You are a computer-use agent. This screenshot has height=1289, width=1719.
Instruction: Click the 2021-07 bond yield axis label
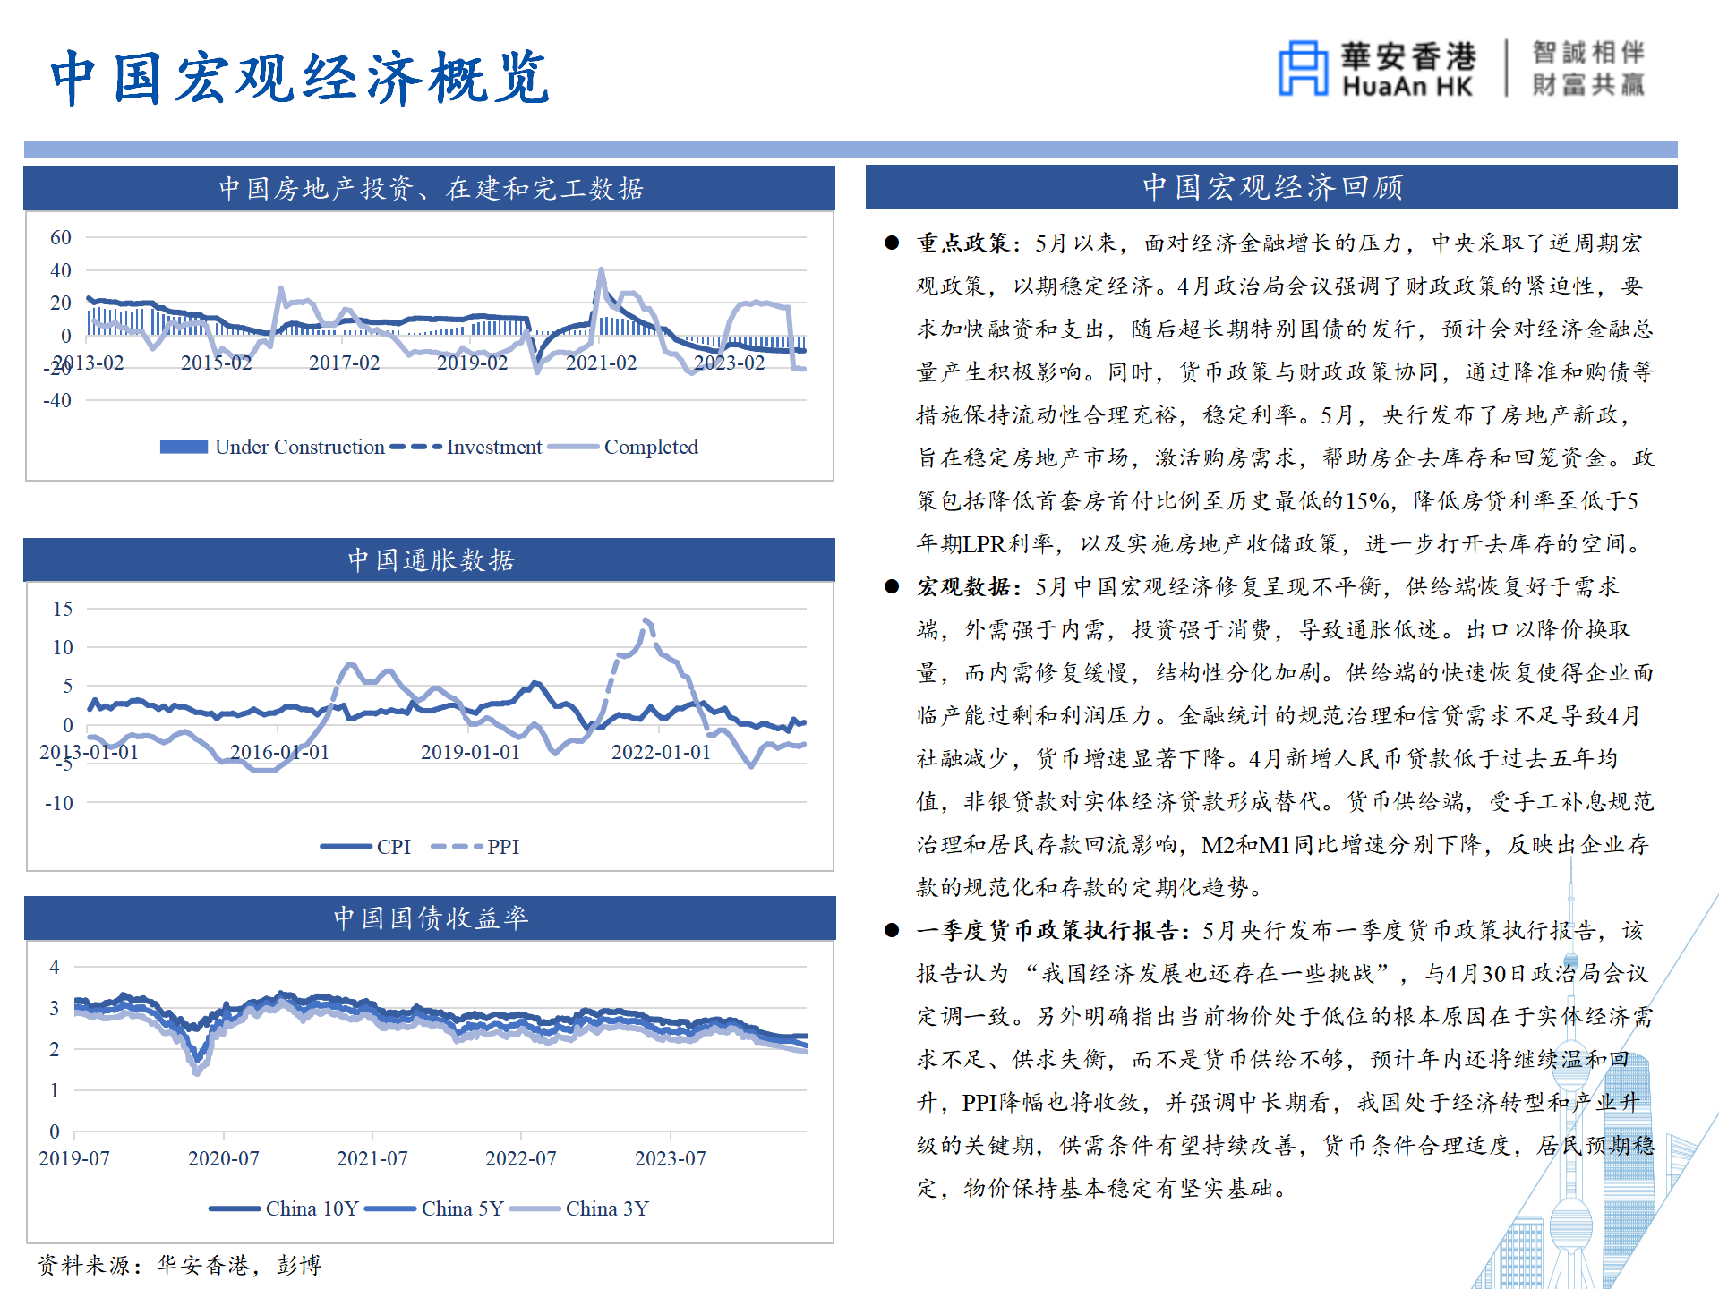point(372,1158)
